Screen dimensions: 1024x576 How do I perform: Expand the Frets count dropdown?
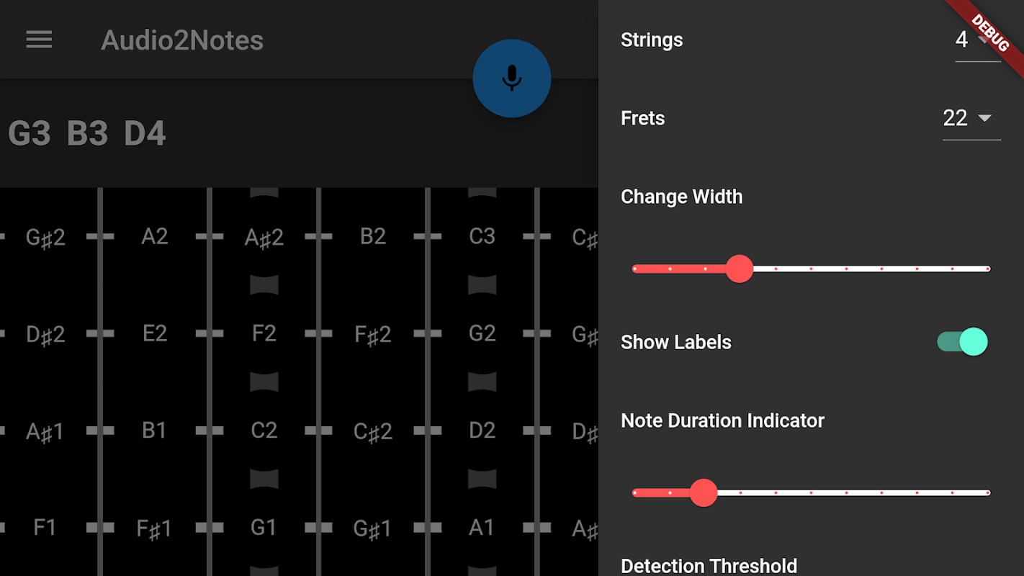click(971, 118)
